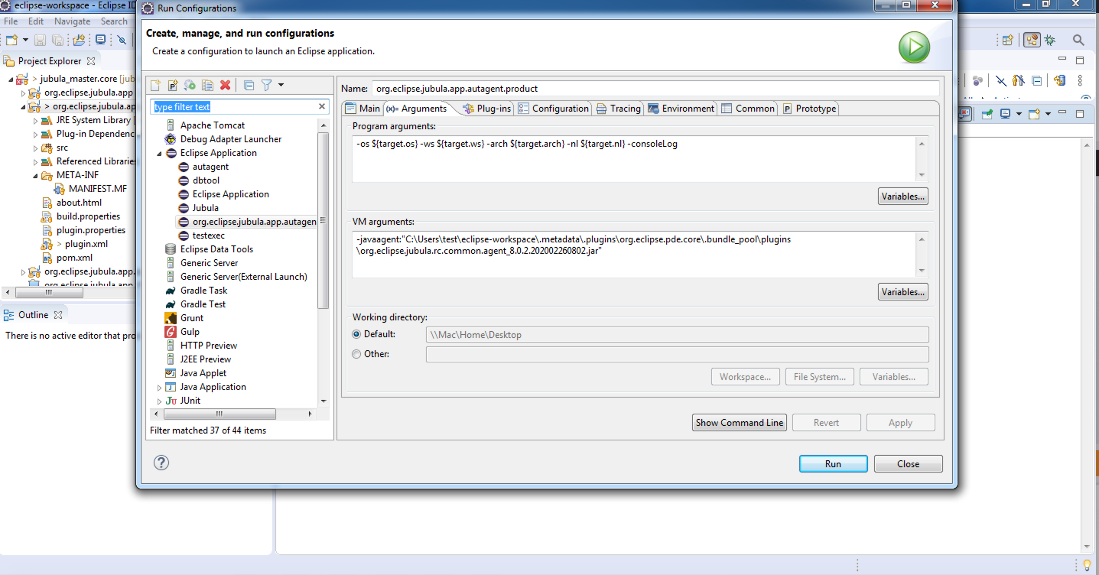
Task: Clear the type filter text field
Action: pos(322,106)
